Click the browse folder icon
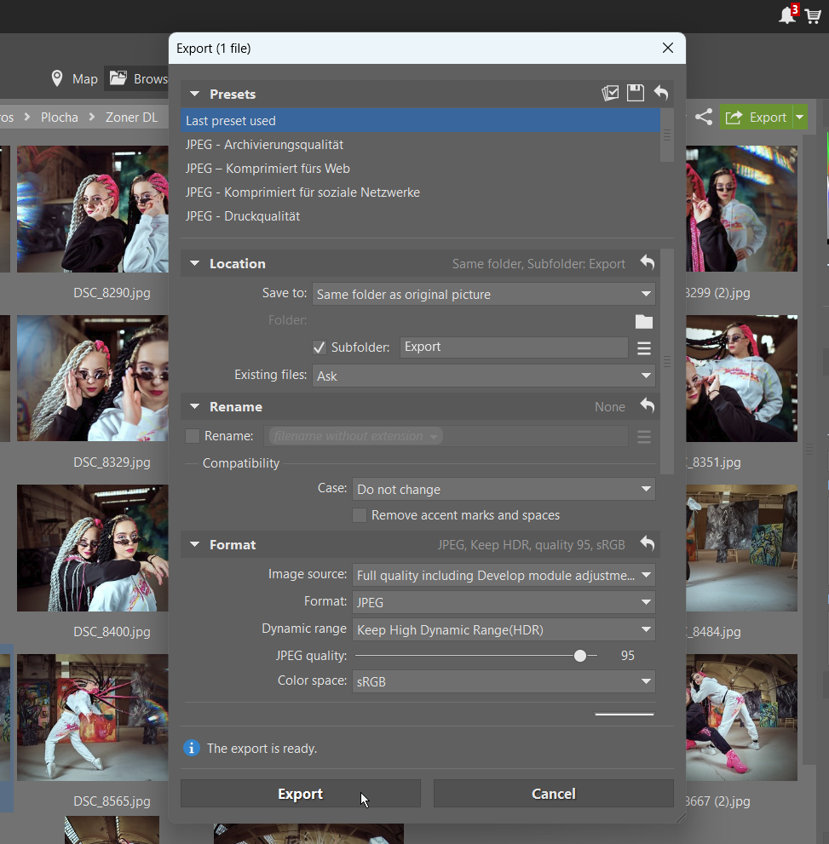829x844 pixels. coord(644,321)
